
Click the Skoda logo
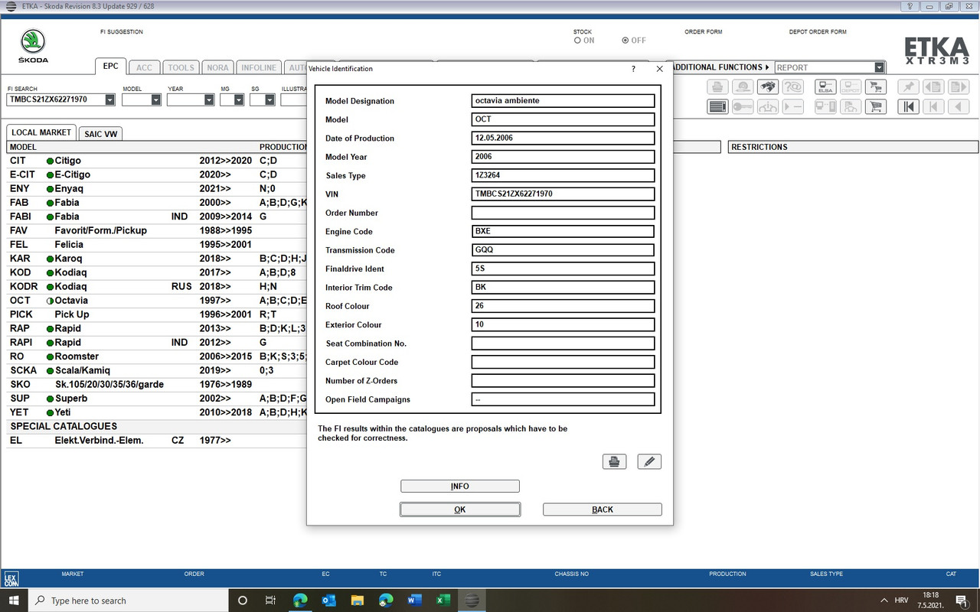pyautogui.click(x=33, y=47)
